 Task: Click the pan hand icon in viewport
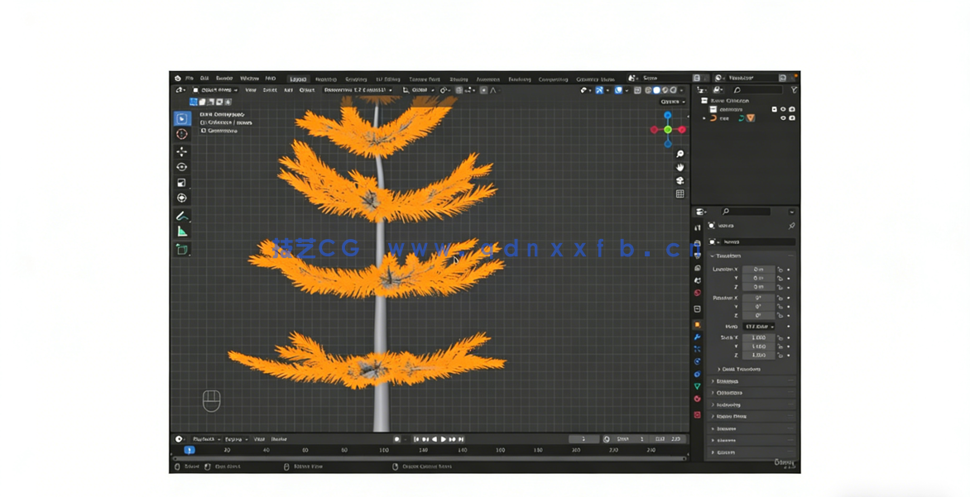pos(680,167)
